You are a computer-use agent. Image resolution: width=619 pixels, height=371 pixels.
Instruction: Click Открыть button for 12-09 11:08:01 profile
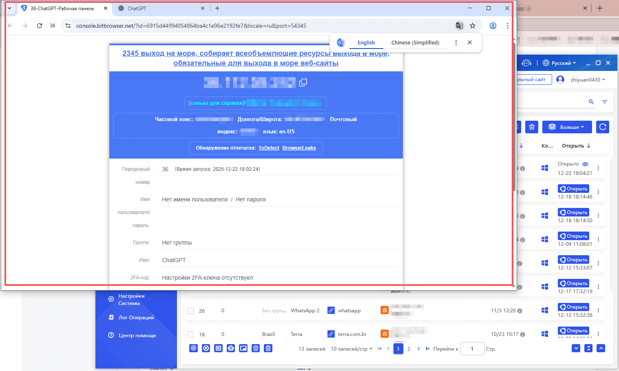[573, 236]
